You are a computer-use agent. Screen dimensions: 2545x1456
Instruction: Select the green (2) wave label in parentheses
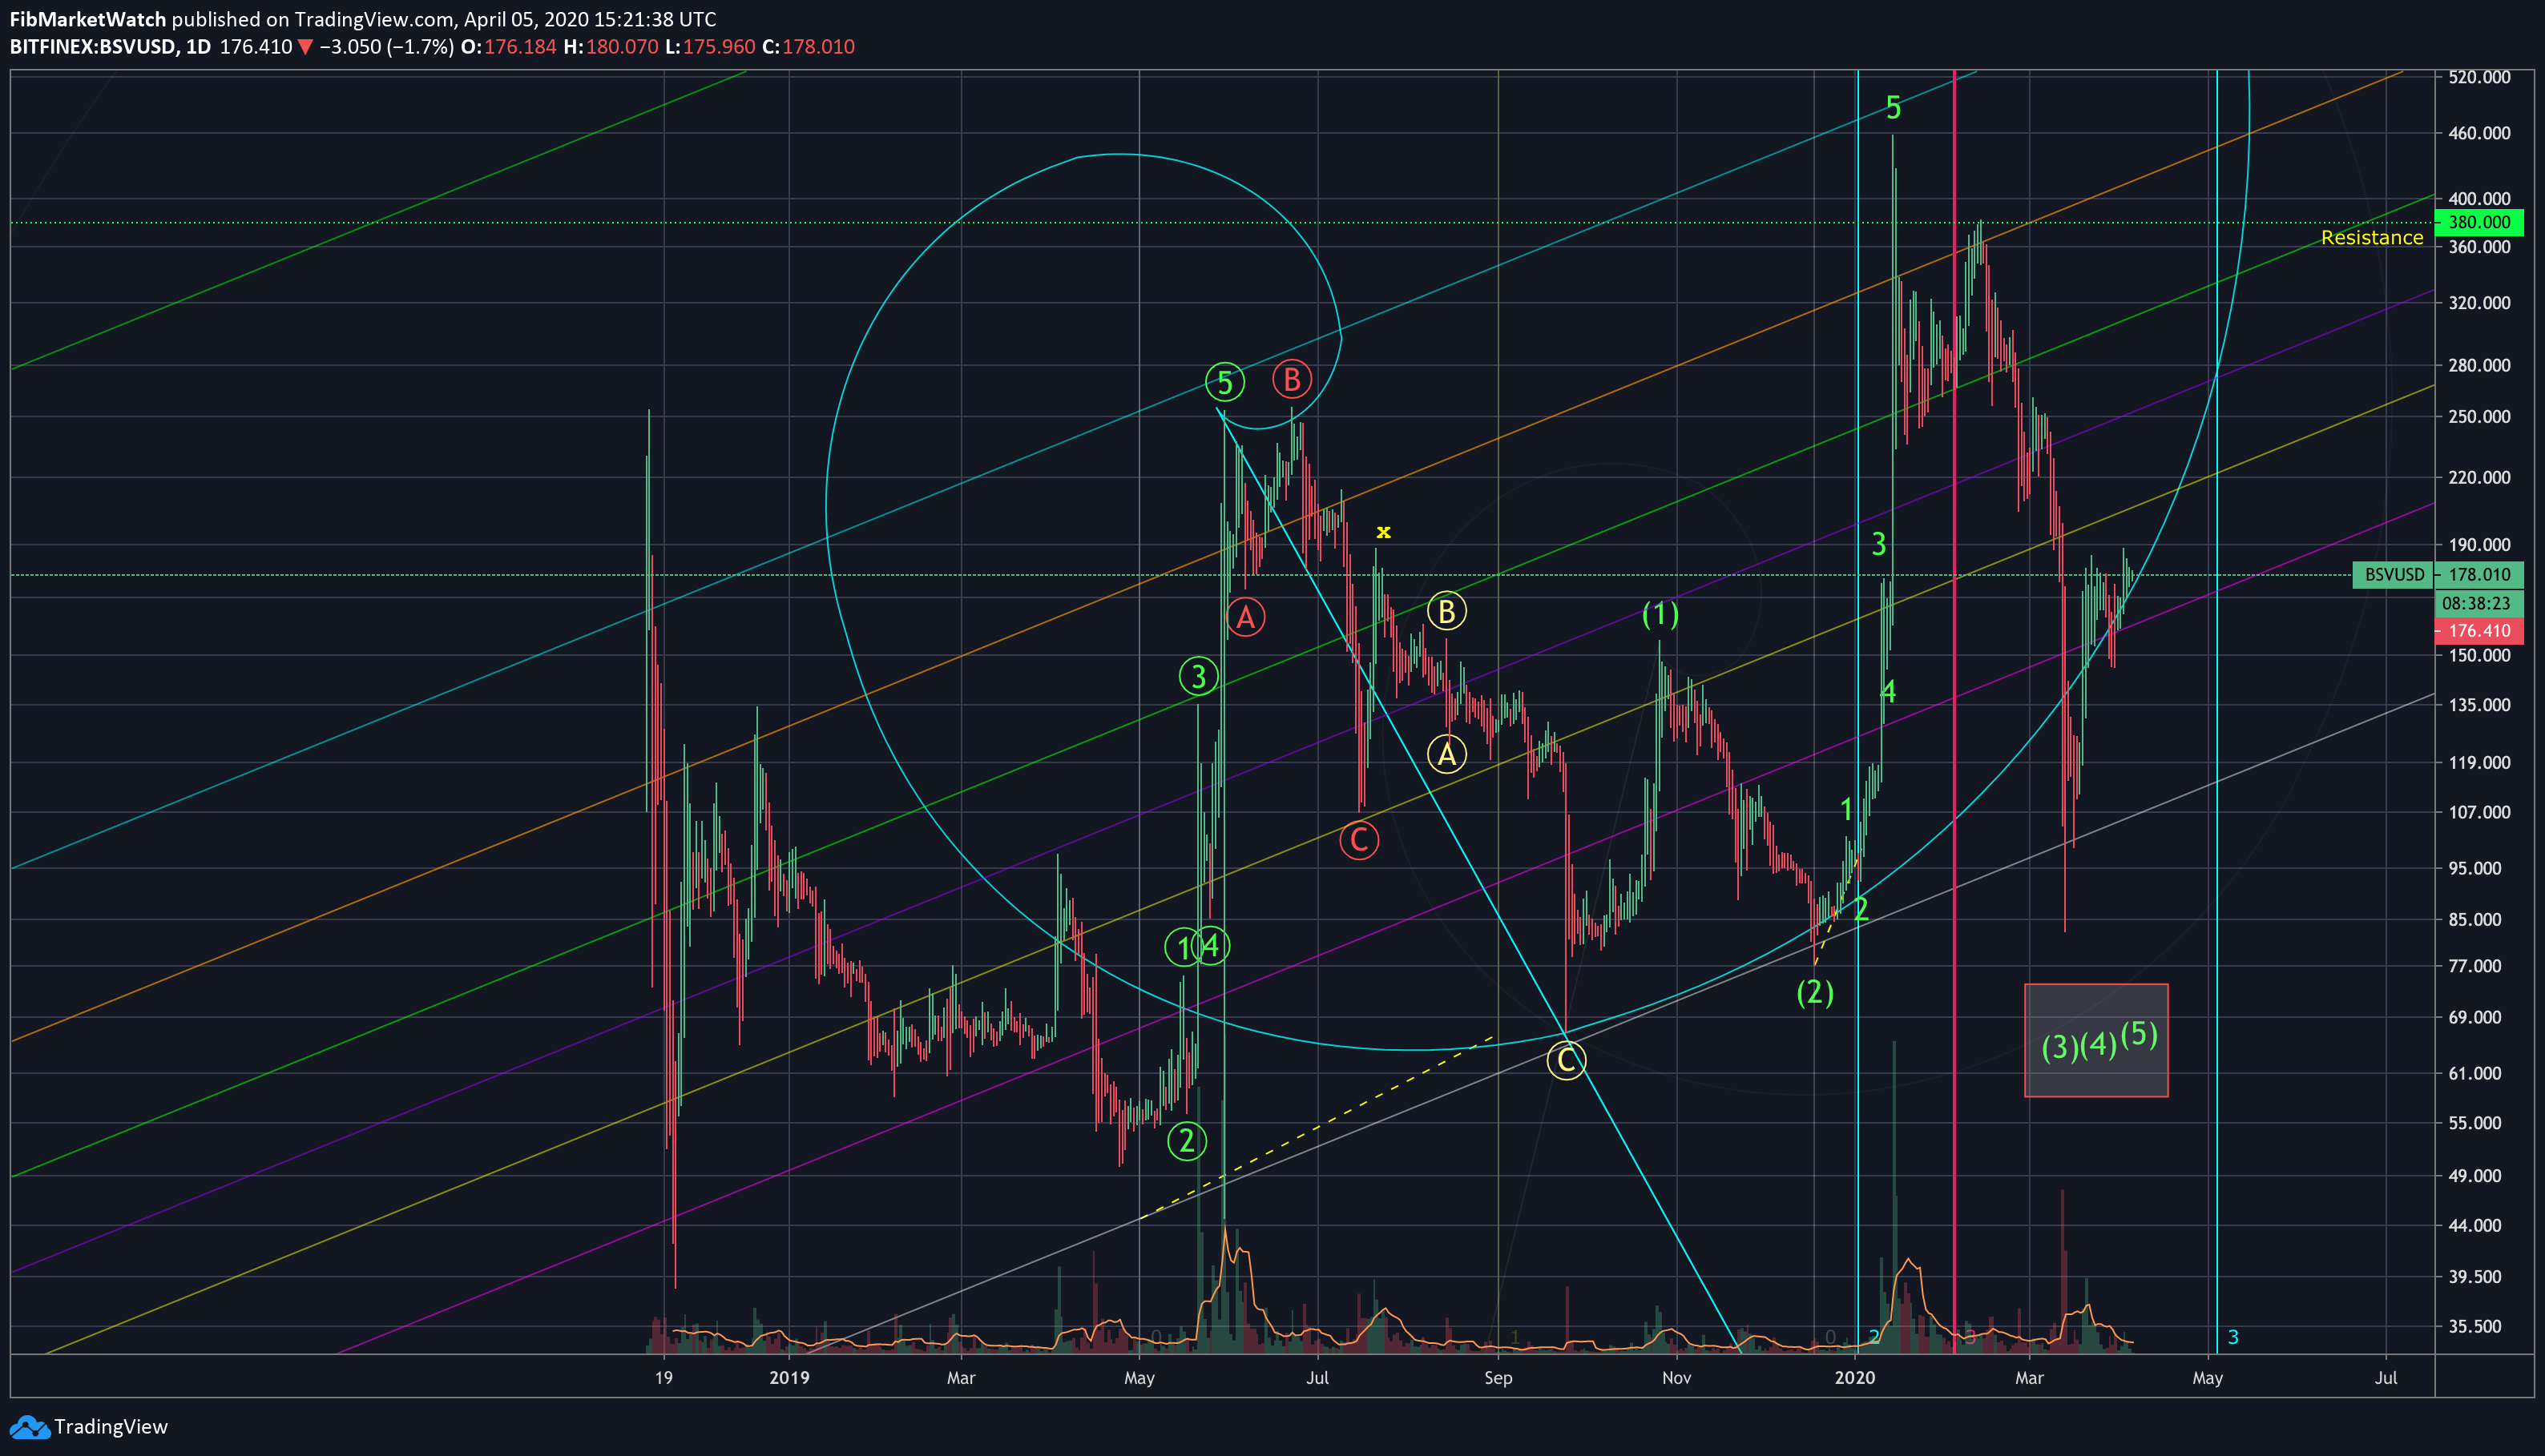point(1816,993)
